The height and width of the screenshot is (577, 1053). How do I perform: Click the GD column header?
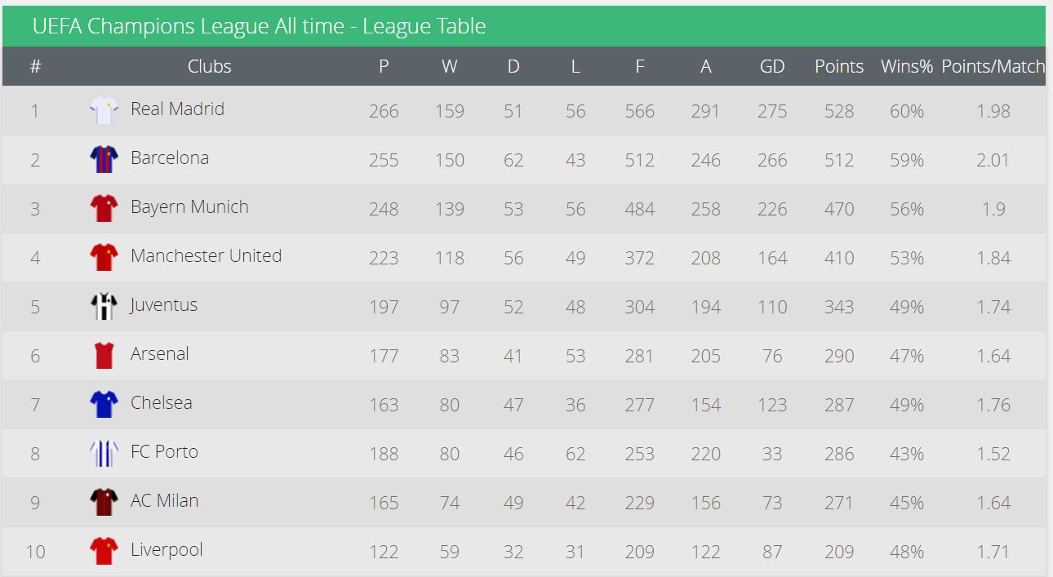tap(771, 67)
